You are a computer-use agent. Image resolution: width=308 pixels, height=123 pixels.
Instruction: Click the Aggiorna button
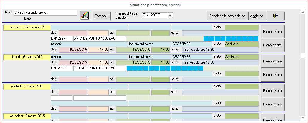pyautogui.click(x=257, y=16)
